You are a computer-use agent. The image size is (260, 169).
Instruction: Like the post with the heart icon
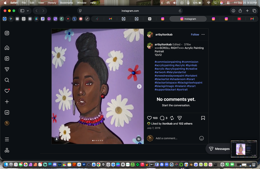pos(149,118)
